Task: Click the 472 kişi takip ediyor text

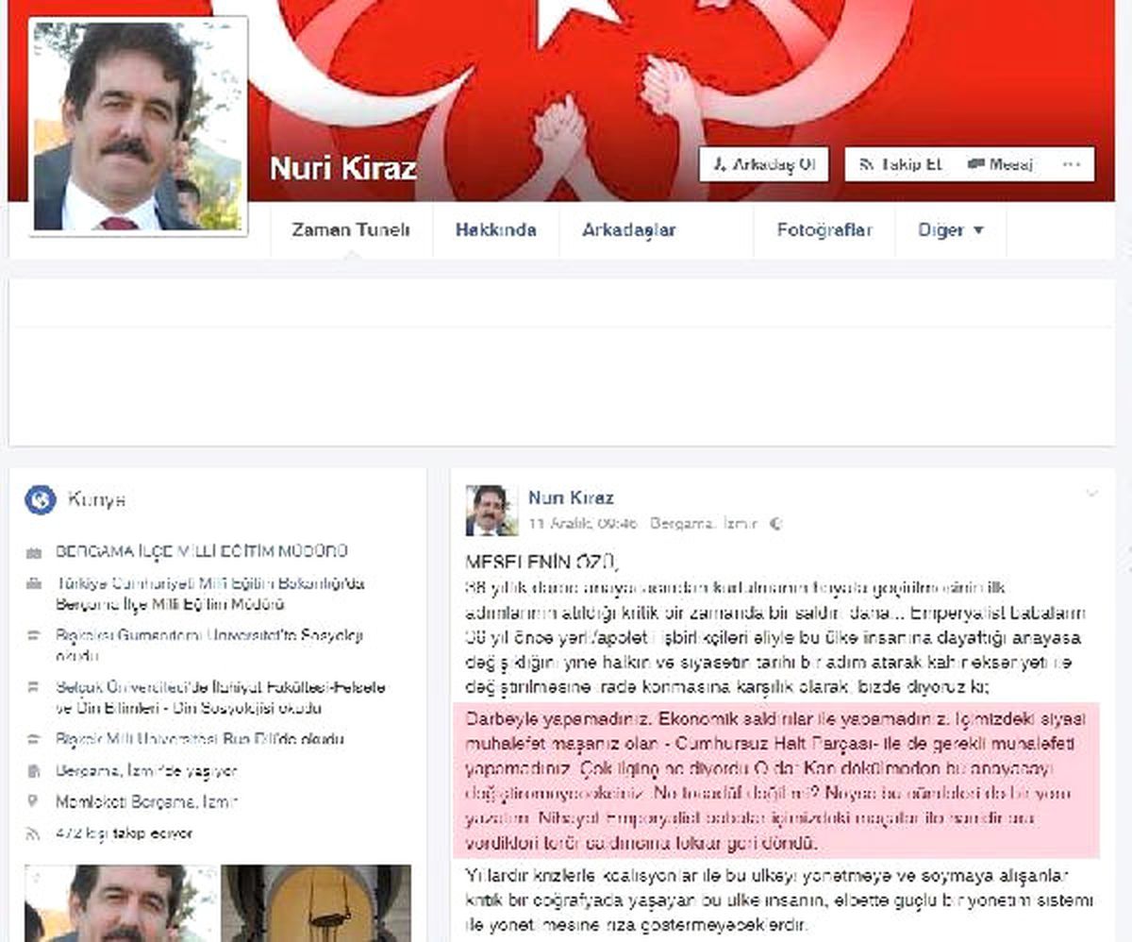Action: coord(124,833)
